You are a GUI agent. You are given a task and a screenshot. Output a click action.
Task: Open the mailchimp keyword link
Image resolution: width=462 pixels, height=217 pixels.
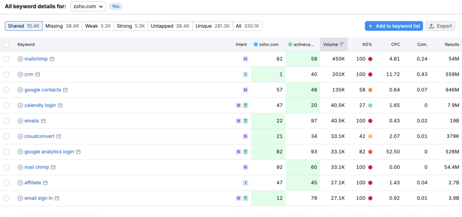click(x=36, y=59)
